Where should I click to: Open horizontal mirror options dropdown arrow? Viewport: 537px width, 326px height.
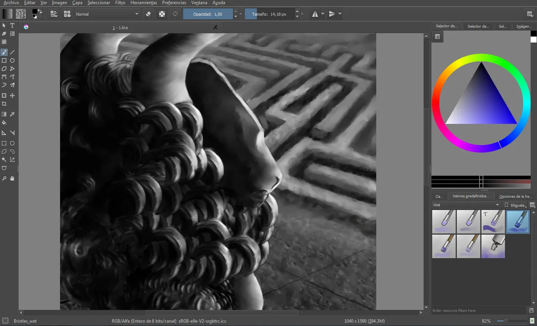323,14
